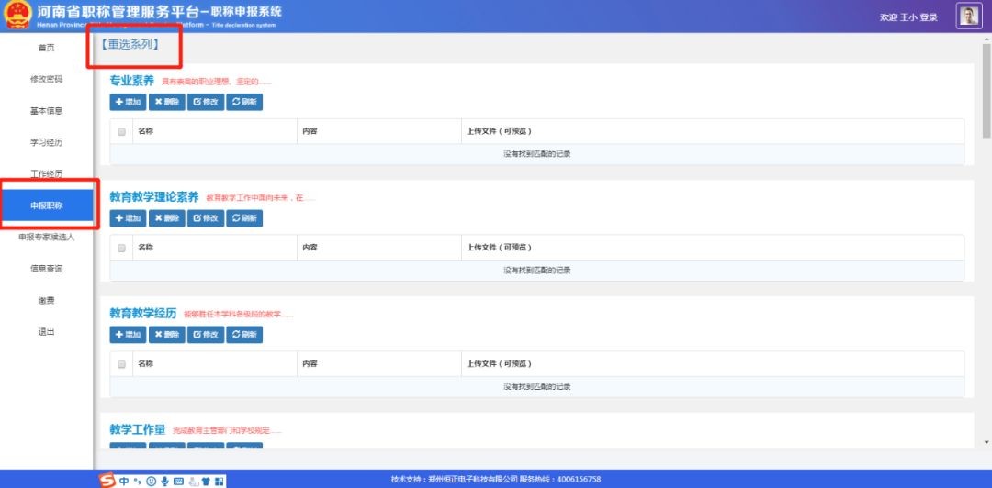Image resolution: width=992 pixels, height=488 pixels.
Task: Open the user avatar menu
Action: (x=969, y=17)
